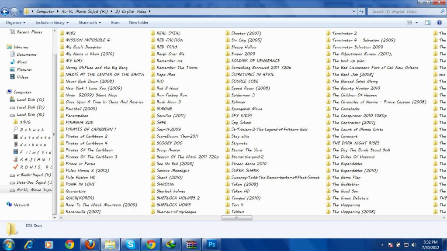Screen dimensions: 447x251
Task: Select the Pictures library
Action: tap(24, 69)
